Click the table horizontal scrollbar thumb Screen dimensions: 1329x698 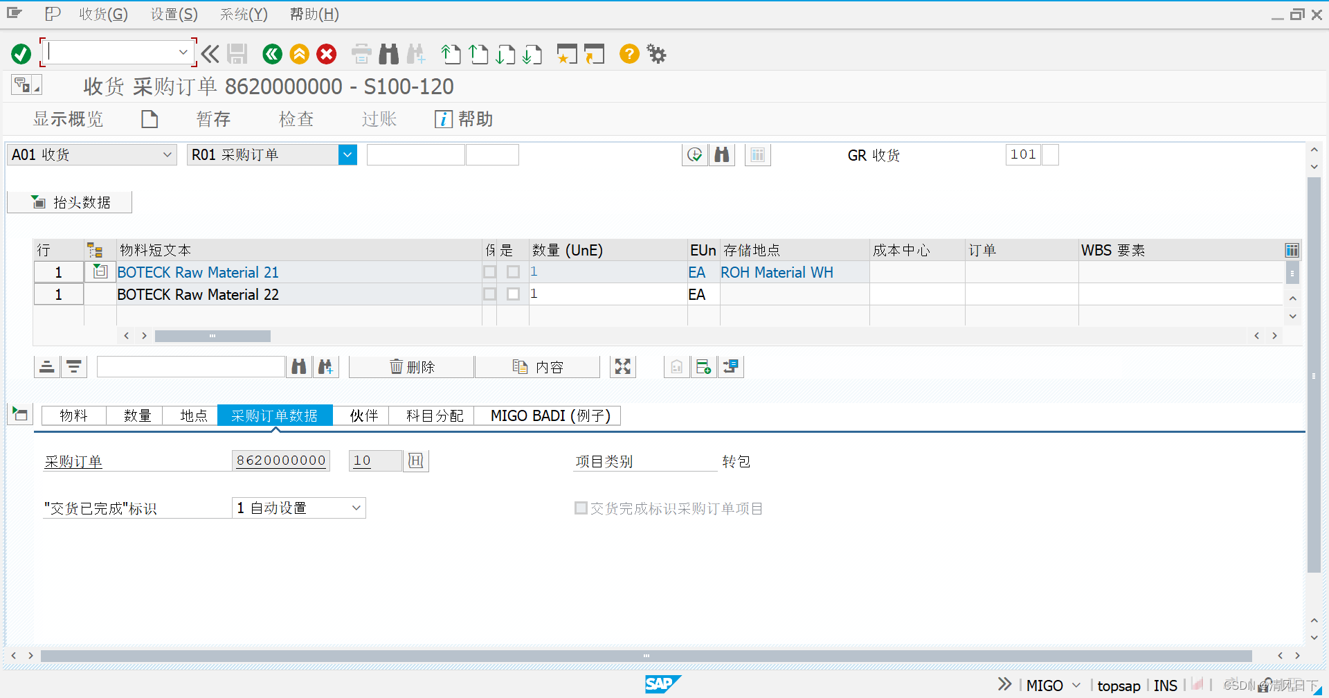213,336
